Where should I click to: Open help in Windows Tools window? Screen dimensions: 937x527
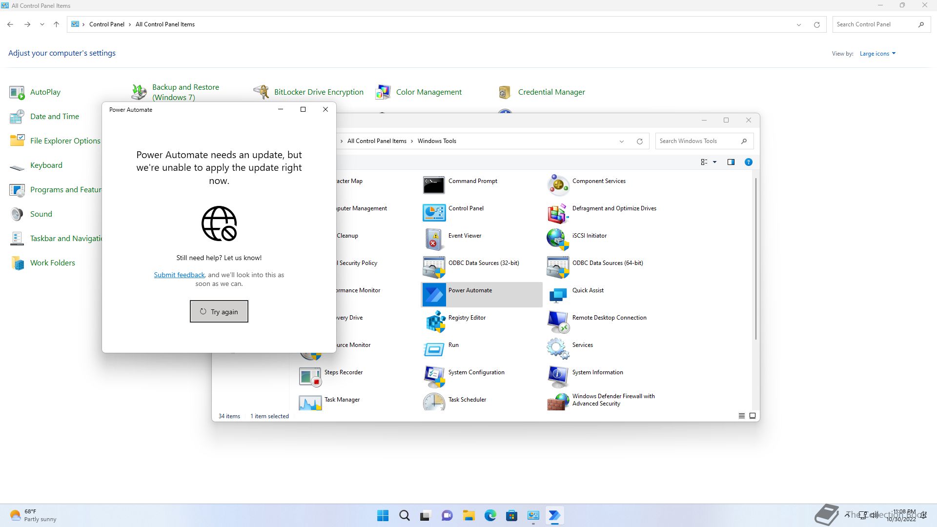point(749,162)
